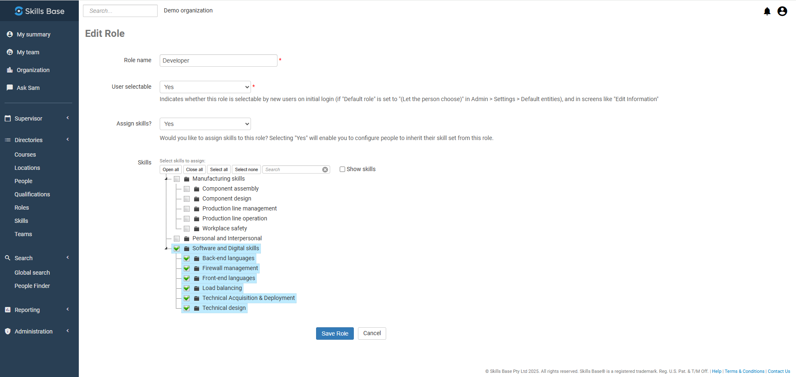Click the Role name text field
This screenshot has height=377, width=796.
click(218, 60)
